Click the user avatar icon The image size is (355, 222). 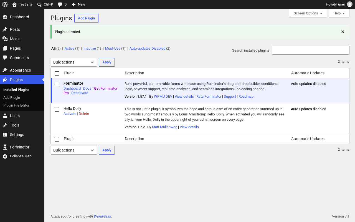[350, 4]
